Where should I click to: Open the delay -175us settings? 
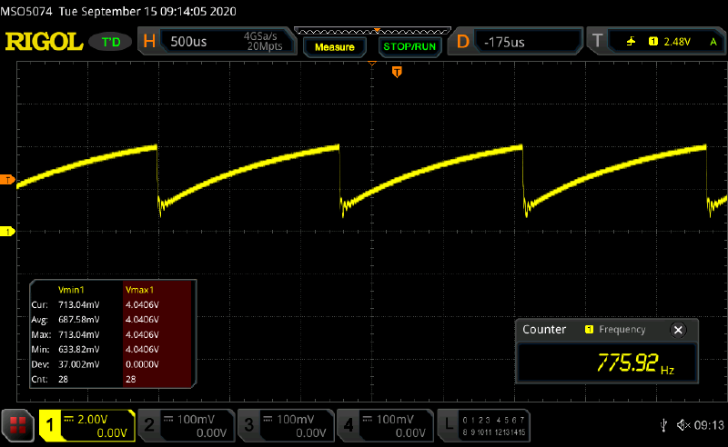[517, 42]
